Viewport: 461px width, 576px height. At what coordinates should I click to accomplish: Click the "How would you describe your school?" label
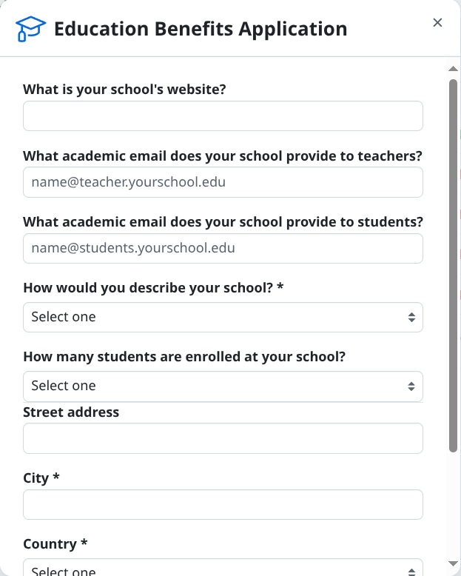(x=153, y=288)
